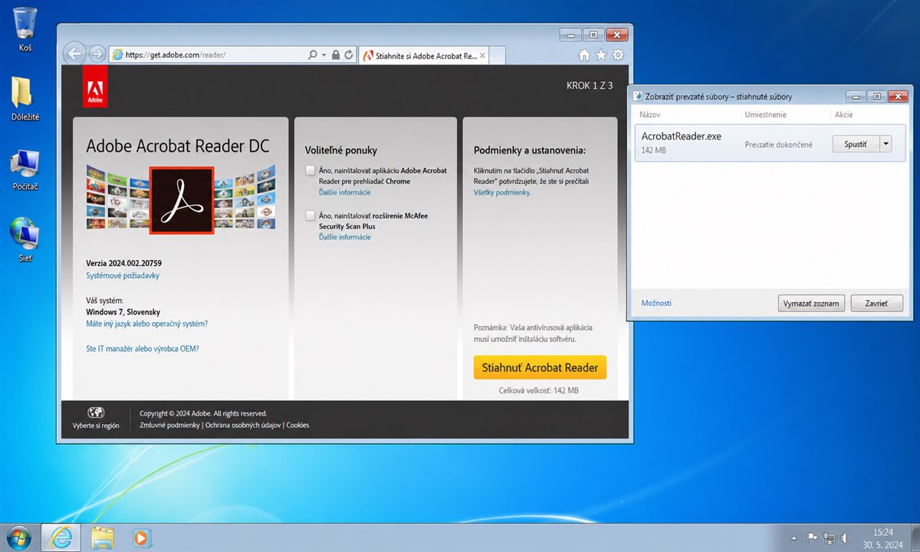Select AcrobatReader.exe file name in list
The width and height of the screenshot is (920, 552).
click(681, 136)
